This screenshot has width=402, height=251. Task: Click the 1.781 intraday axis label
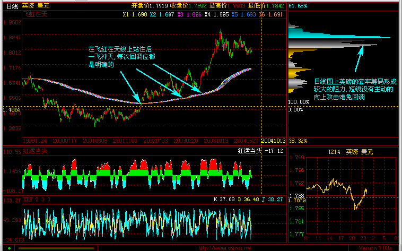(296, 221)
